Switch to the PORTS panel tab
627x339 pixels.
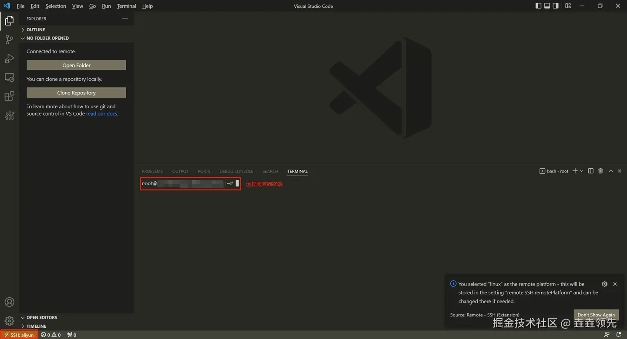click(x=204, y=171)
